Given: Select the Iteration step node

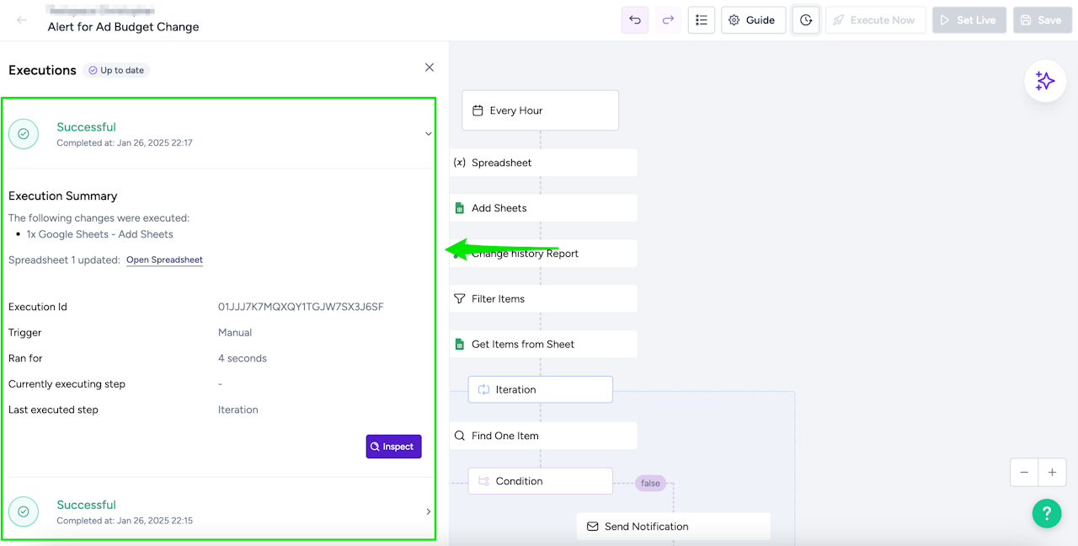Looking at the screenshot, I should coord(540,389).
